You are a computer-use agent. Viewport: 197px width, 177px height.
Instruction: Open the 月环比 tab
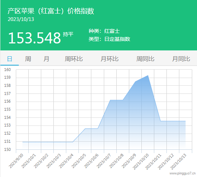click(110, 59)
